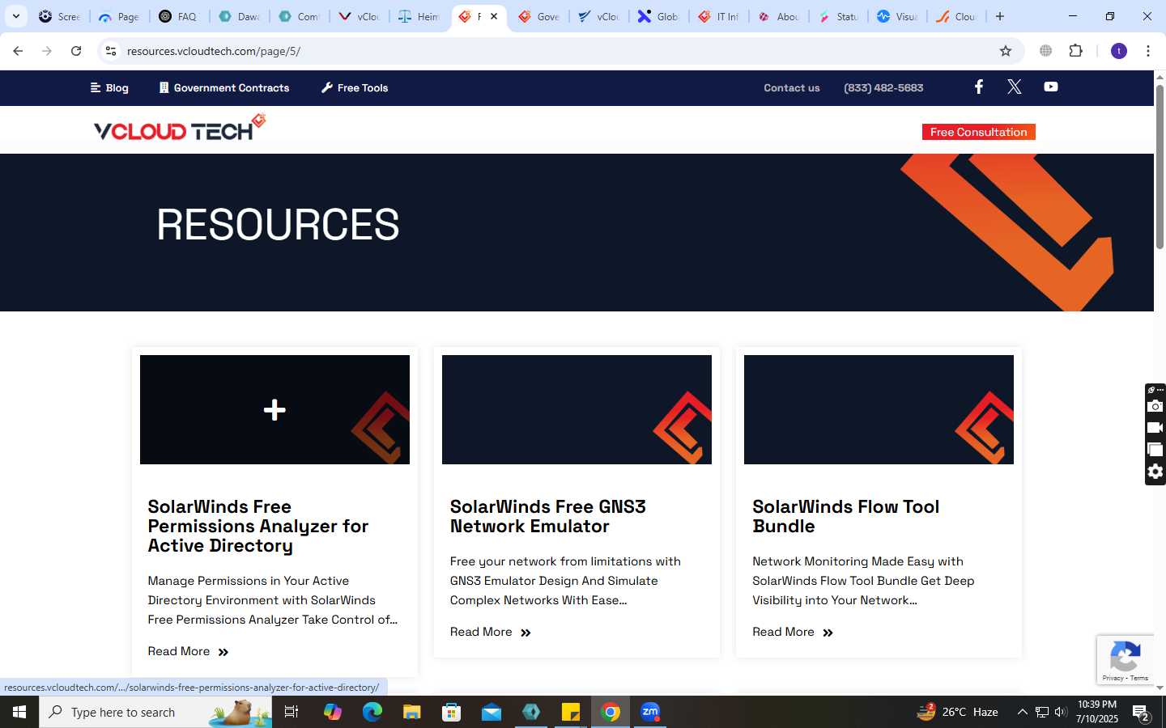The width and height of the screenshot is (1166, 728).
Task: Expand the tab search dropdown arrow
Action: coord(16,16)
